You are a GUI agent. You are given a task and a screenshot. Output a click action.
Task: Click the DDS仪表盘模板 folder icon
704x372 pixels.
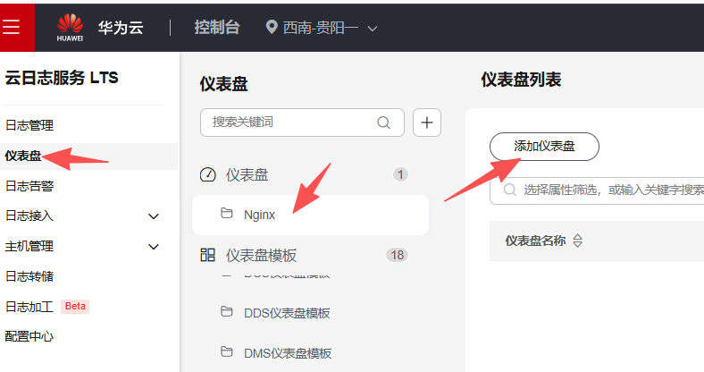(227, 312)
